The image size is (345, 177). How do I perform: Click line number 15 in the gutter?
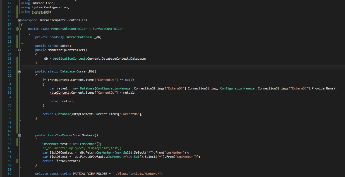pyautogui.click(x=9, y=16)
